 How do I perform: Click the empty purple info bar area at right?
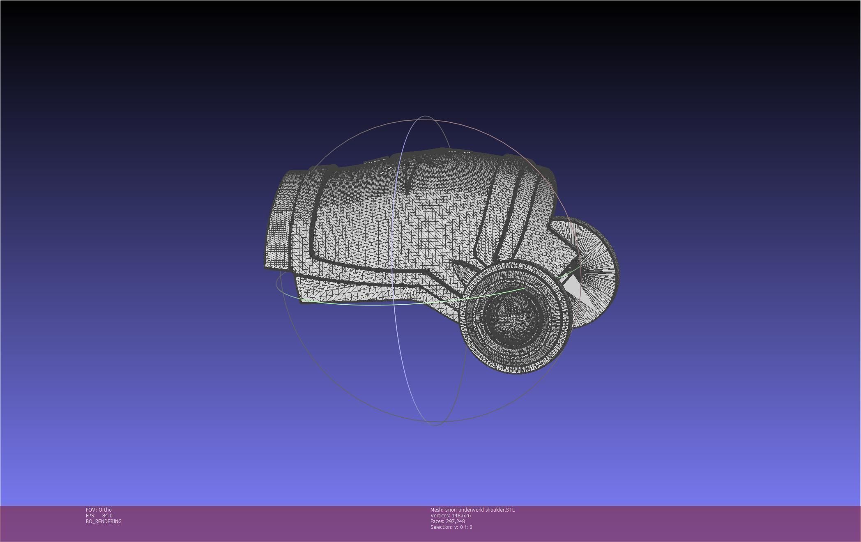tap(698, 524)
